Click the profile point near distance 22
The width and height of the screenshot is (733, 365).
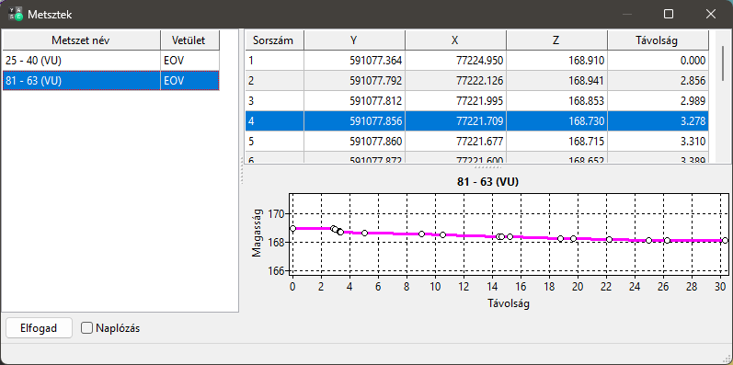(x=609, y=239)
